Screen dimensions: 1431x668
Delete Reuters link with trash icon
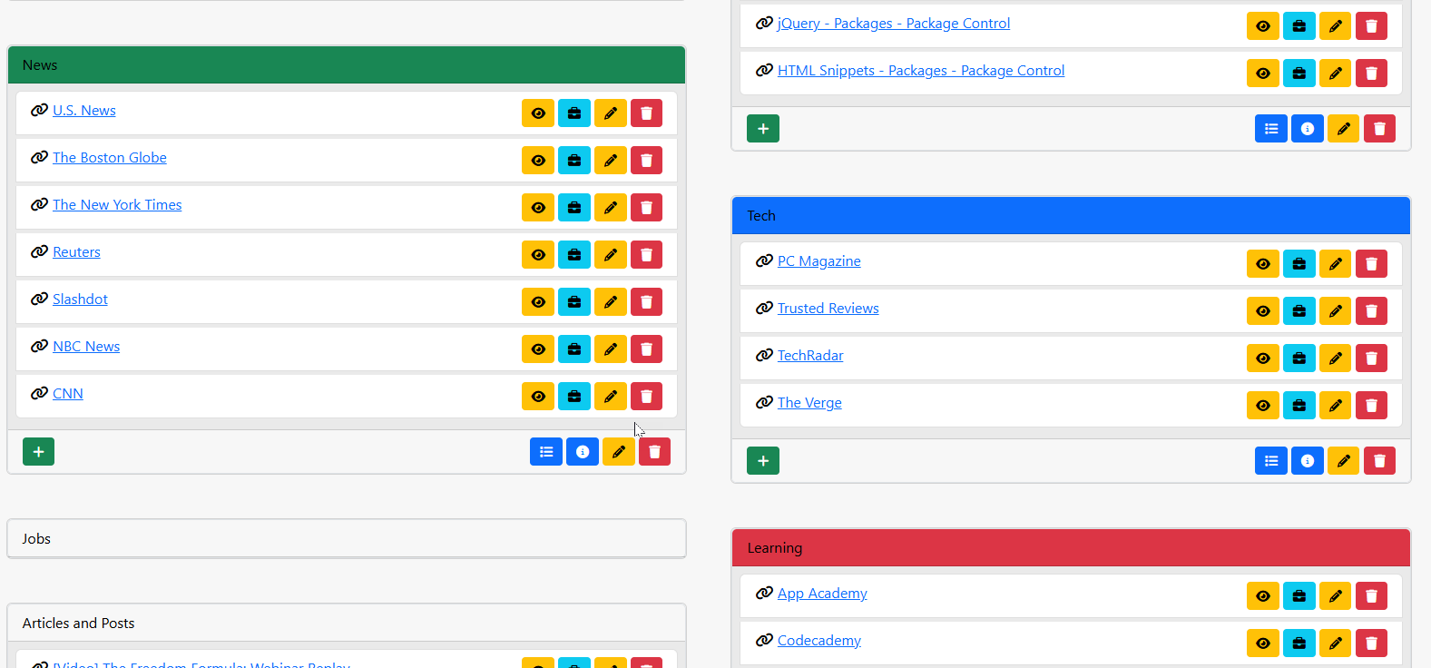click(647, 255)
